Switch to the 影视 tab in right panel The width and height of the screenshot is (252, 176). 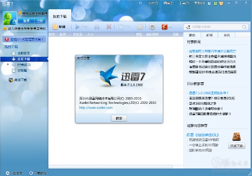pyautogui.click(x=209, y=35)
